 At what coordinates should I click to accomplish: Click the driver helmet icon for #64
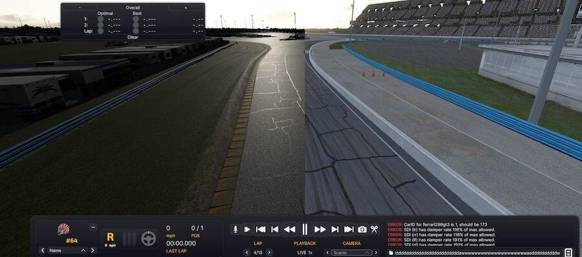point(63,229)
